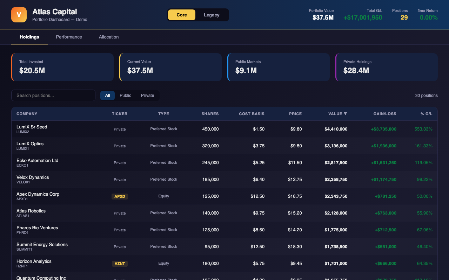Screen dimensions: 449x280
Task: Select Ecko Automation Ltd company name
Action: coord(38,161)
